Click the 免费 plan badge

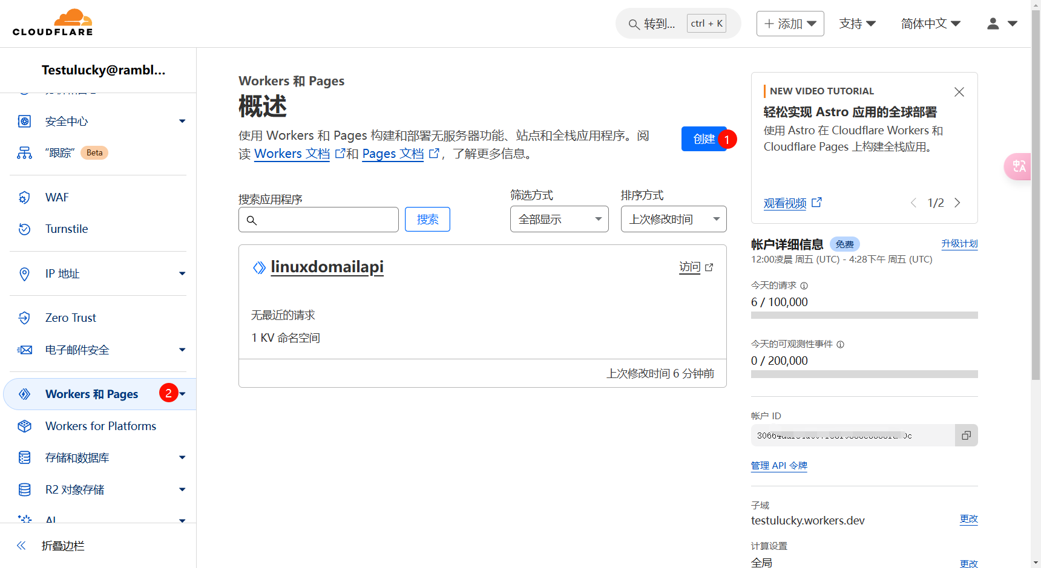(844, 244)
